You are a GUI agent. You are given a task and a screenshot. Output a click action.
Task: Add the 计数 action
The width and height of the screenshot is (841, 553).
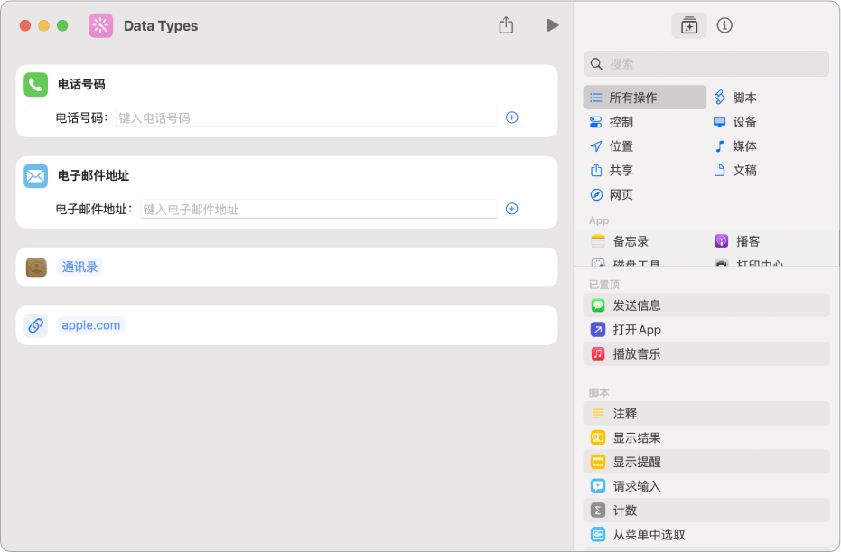(x=706, y=511)
